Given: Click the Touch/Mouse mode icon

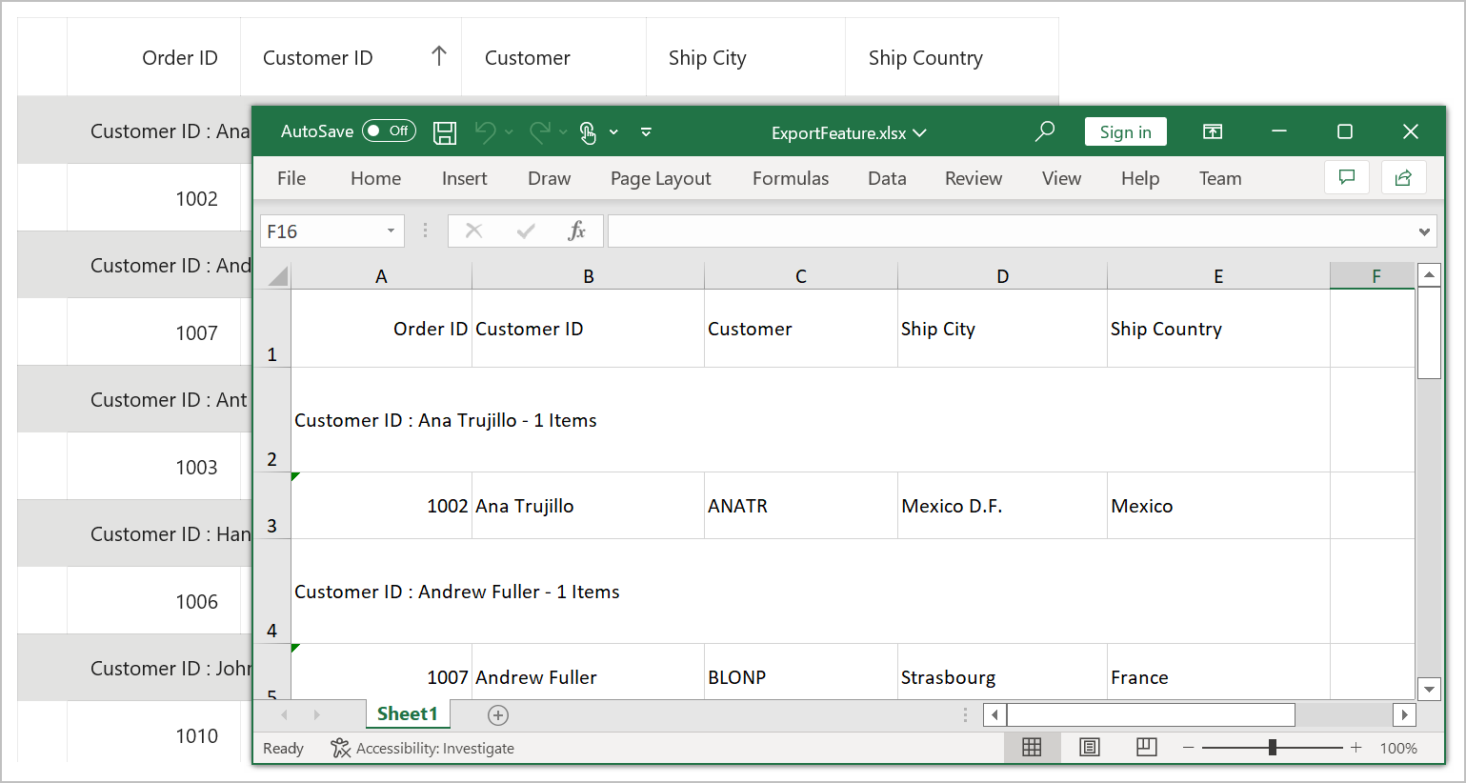Looking at the screenshot, I should (x=588, y=132).
